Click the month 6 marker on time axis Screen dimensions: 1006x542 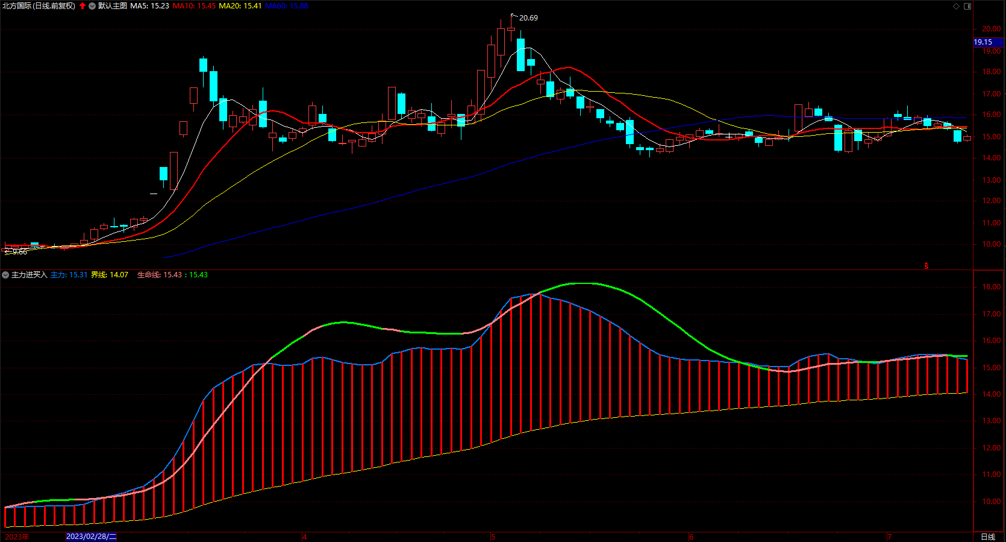691,537
